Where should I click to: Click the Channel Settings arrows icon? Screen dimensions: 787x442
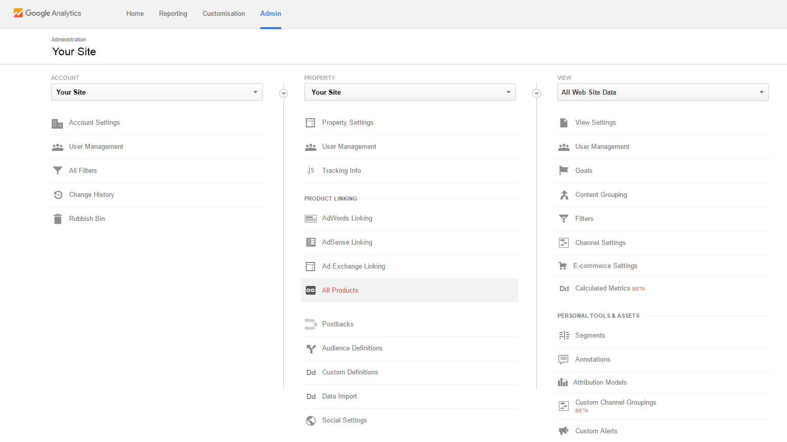click(564, 242)
